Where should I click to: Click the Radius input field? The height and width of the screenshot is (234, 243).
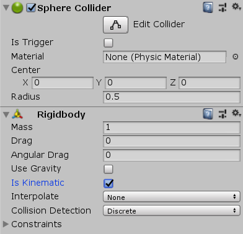click(x=172, y=97)
